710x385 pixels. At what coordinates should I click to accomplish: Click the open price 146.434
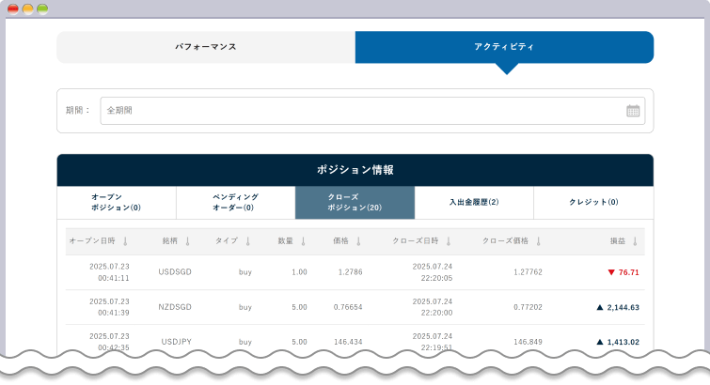tap(348, 342)
